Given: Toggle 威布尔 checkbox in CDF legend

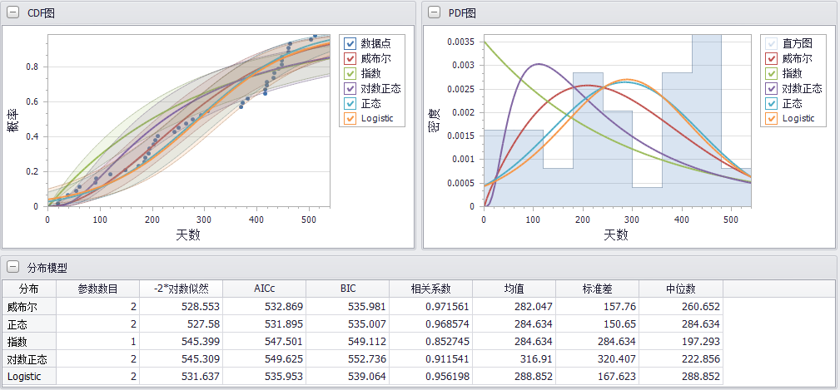Looking at the screenshot, I should tap(350, 59).
